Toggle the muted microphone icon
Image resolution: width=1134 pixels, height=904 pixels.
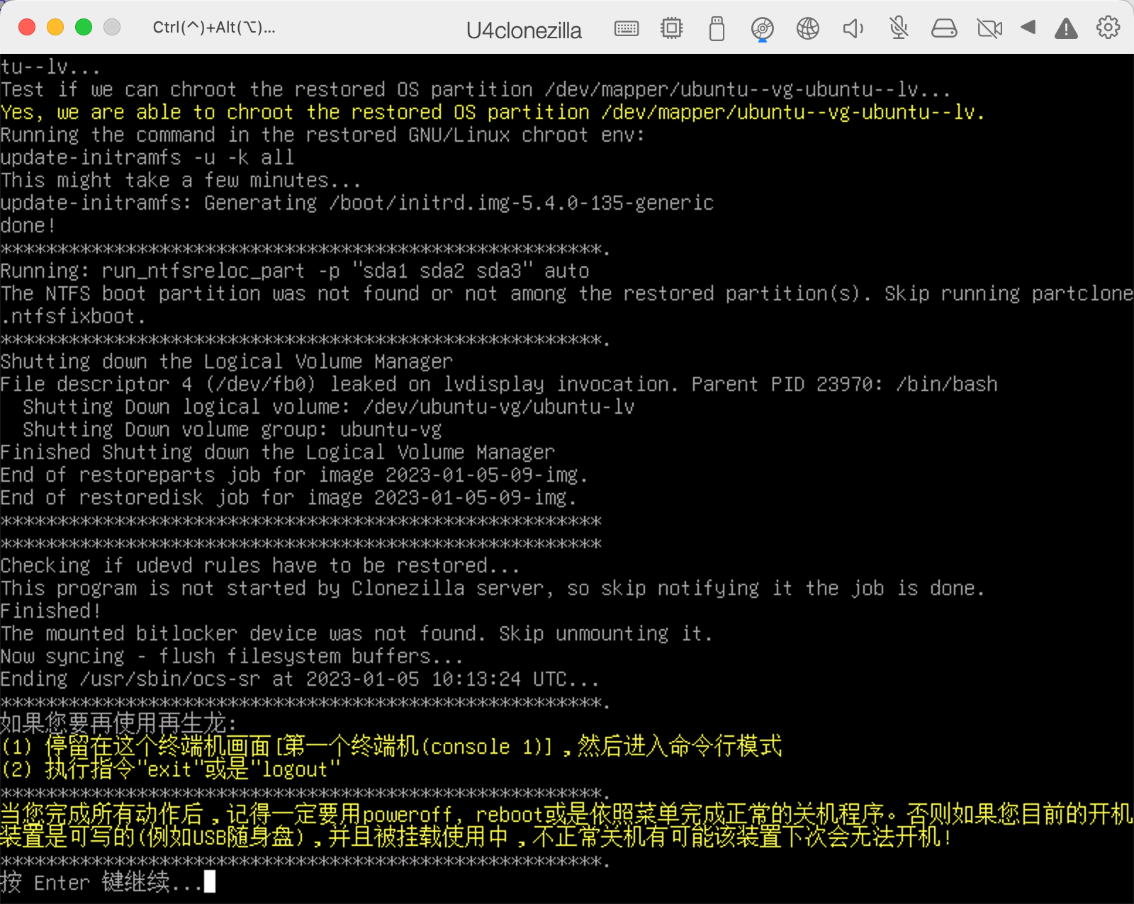[899, 28]
